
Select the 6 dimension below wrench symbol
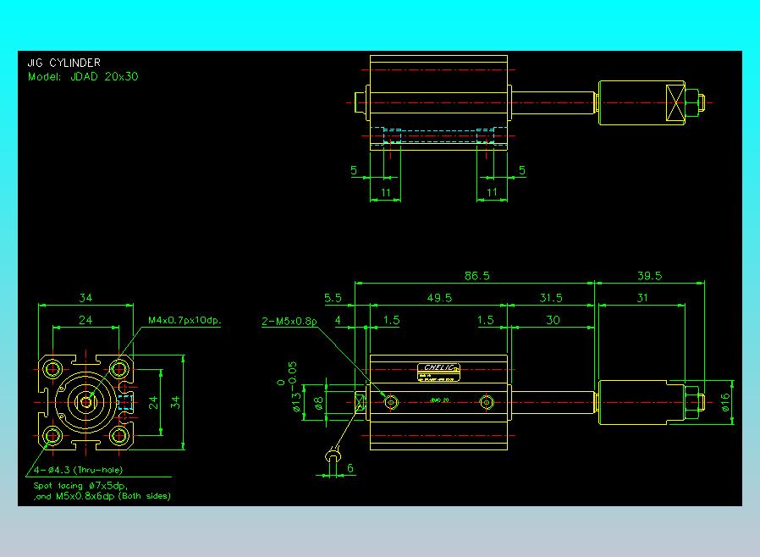tap(350, 468)
